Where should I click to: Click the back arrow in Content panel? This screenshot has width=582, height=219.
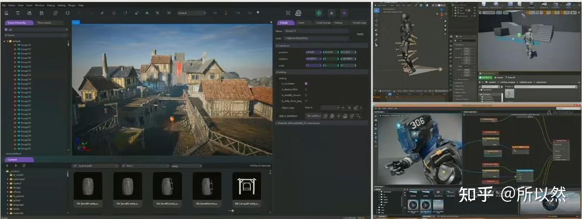pyautogui.click(x=8, y=166)
